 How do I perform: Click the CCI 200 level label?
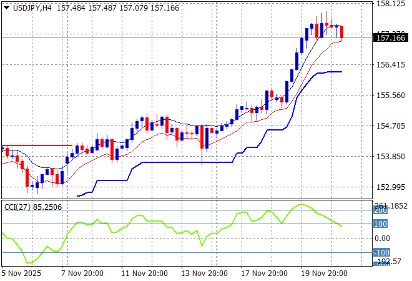pyautogui.click(x=381, y=211)
